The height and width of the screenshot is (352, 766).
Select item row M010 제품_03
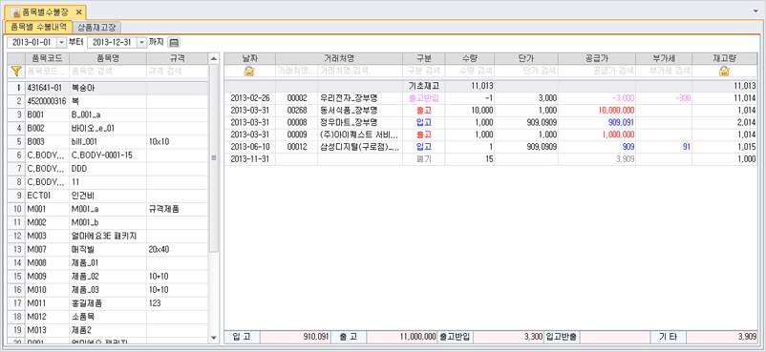click(x=108, y=289)
